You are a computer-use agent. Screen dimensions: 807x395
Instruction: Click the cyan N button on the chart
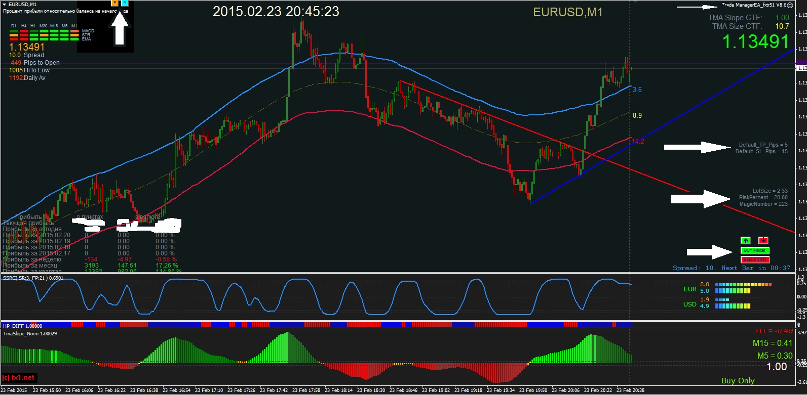point(125,3)
